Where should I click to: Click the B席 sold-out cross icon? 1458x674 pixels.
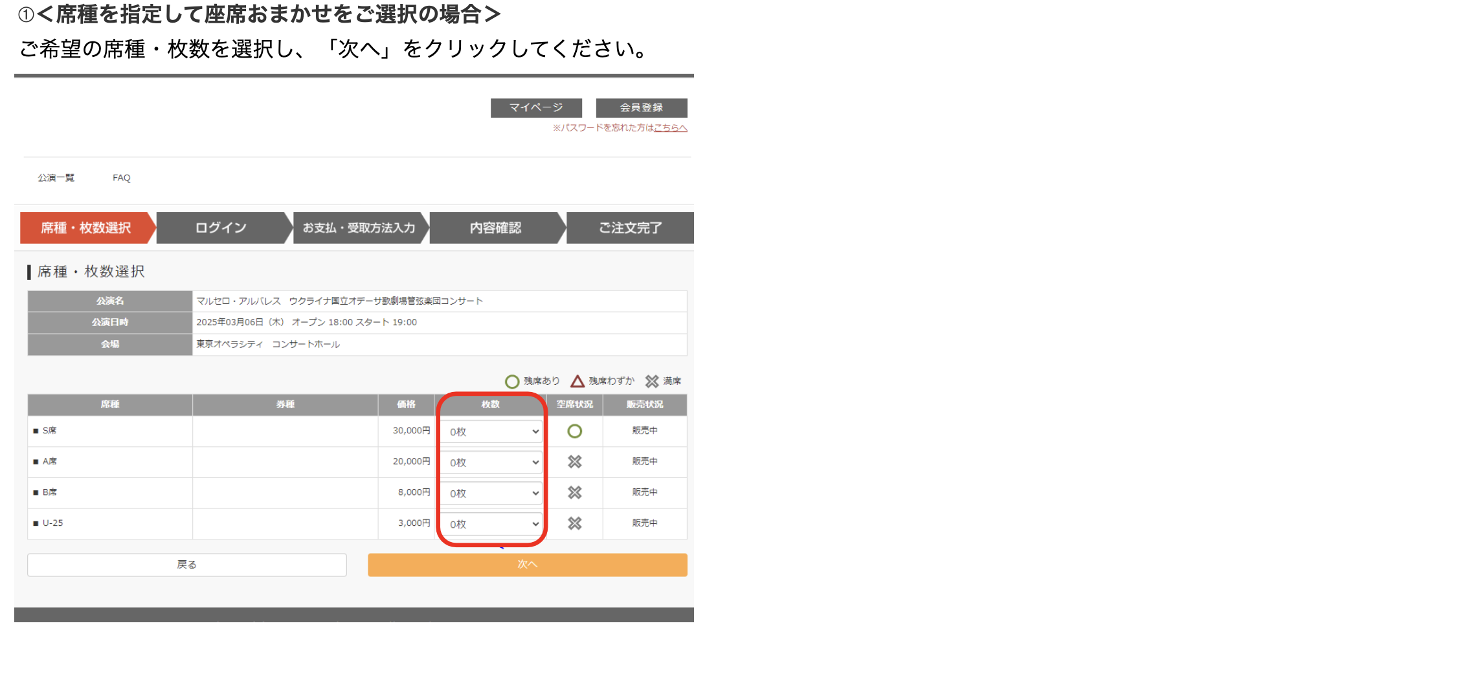574,493
